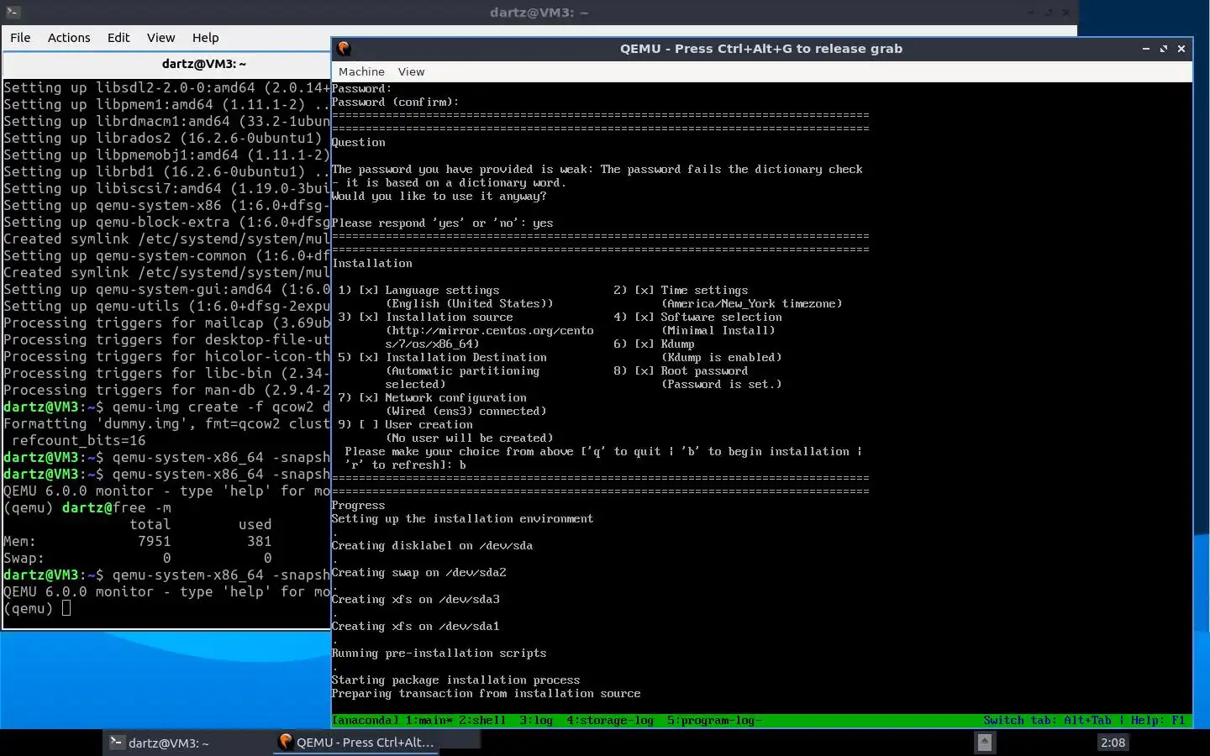Click the QEMU icon on the taskbar item
Viewport: 1210px width, 756px height.
point(286,742)
